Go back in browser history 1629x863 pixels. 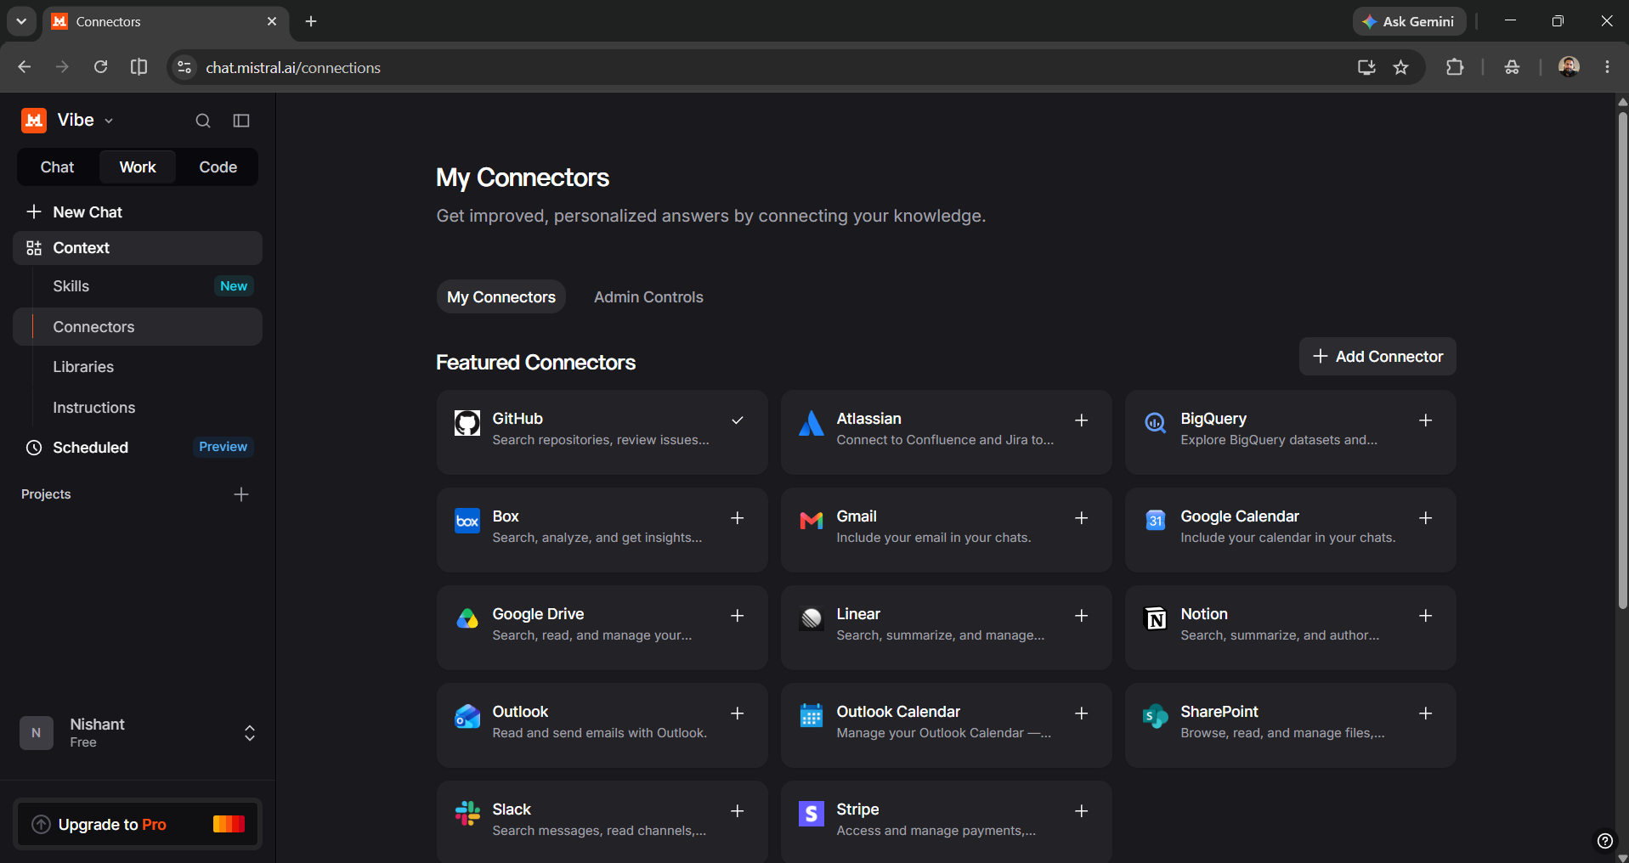[x=24, y=67]
